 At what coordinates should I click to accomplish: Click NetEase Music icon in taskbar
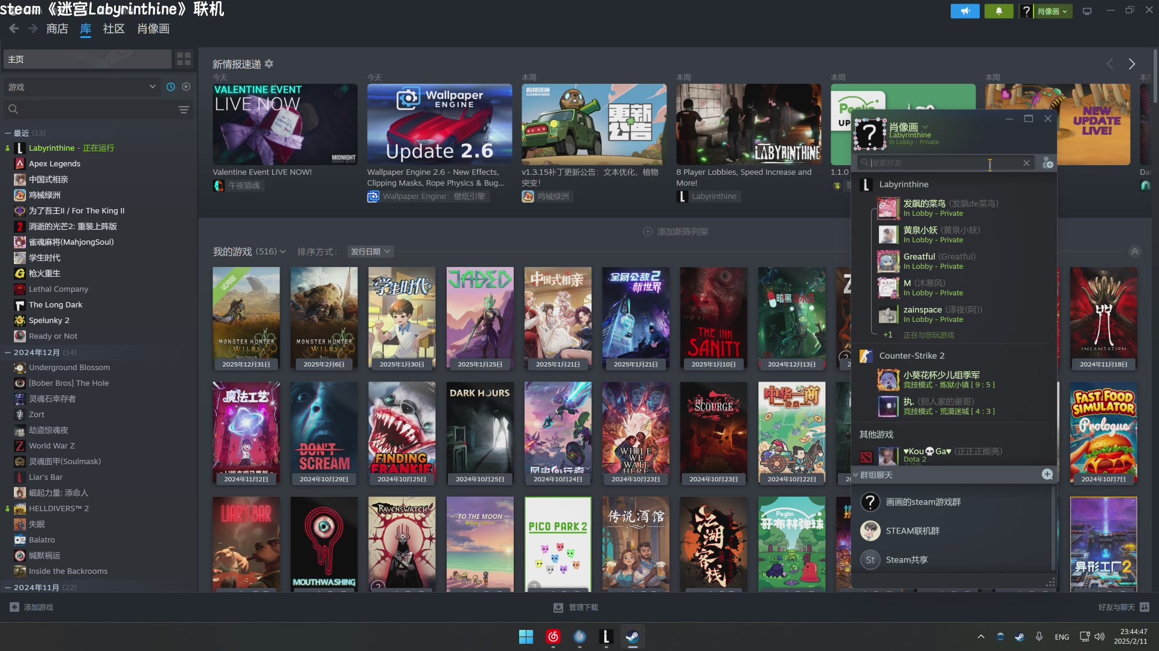553,637
